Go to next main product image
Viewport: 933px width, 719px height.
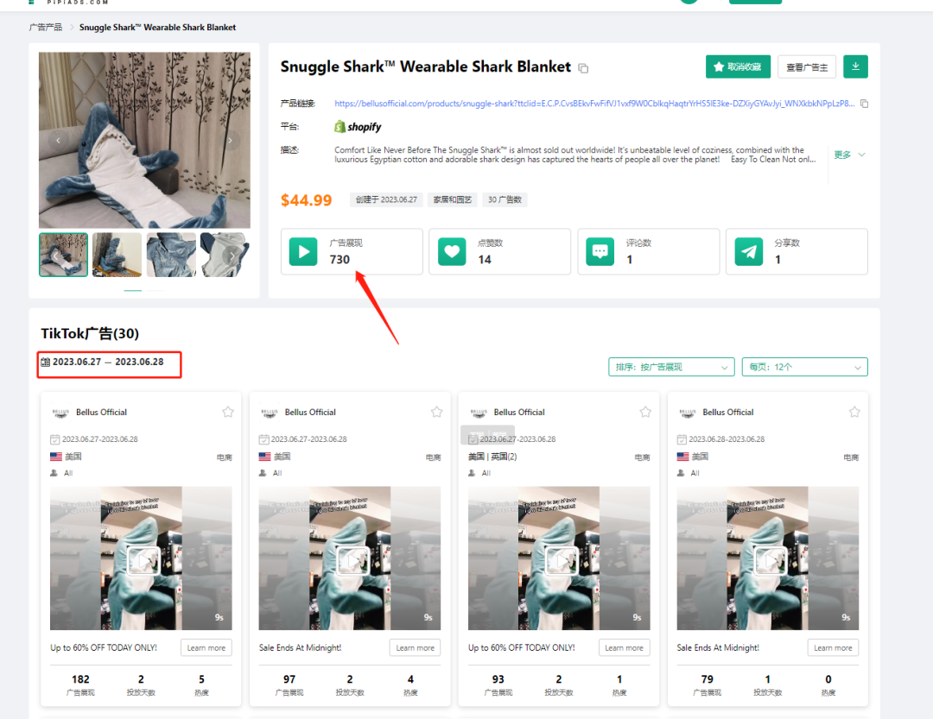[x=231, y=141]
